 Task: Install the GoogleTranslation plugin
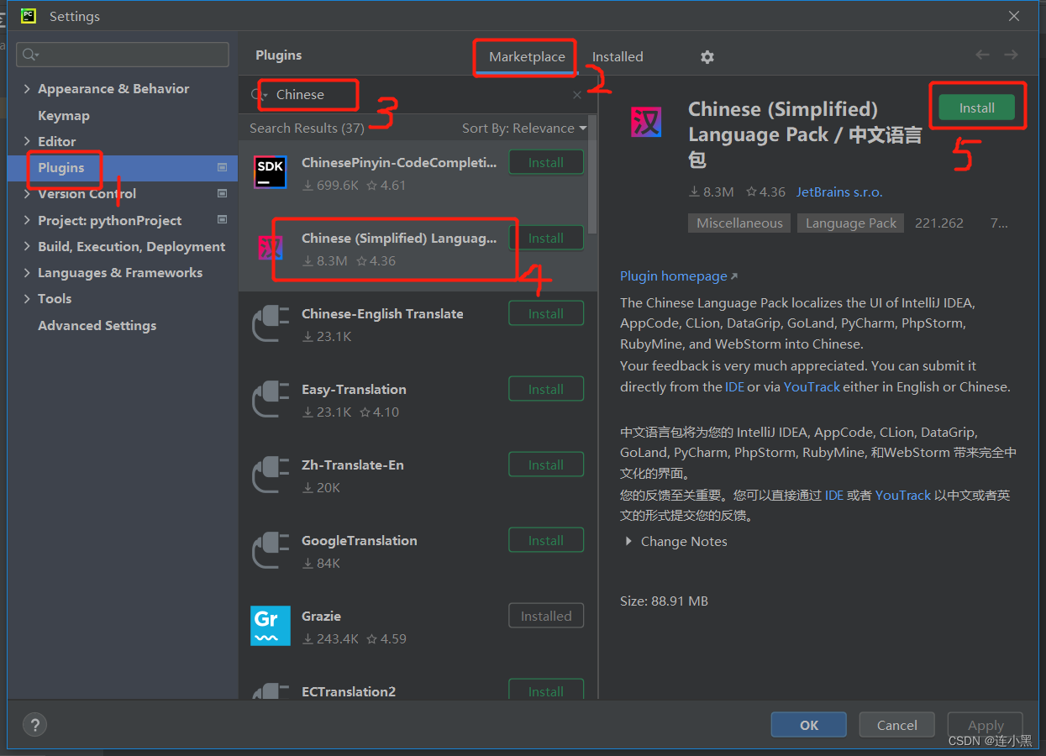click(546, 541)
